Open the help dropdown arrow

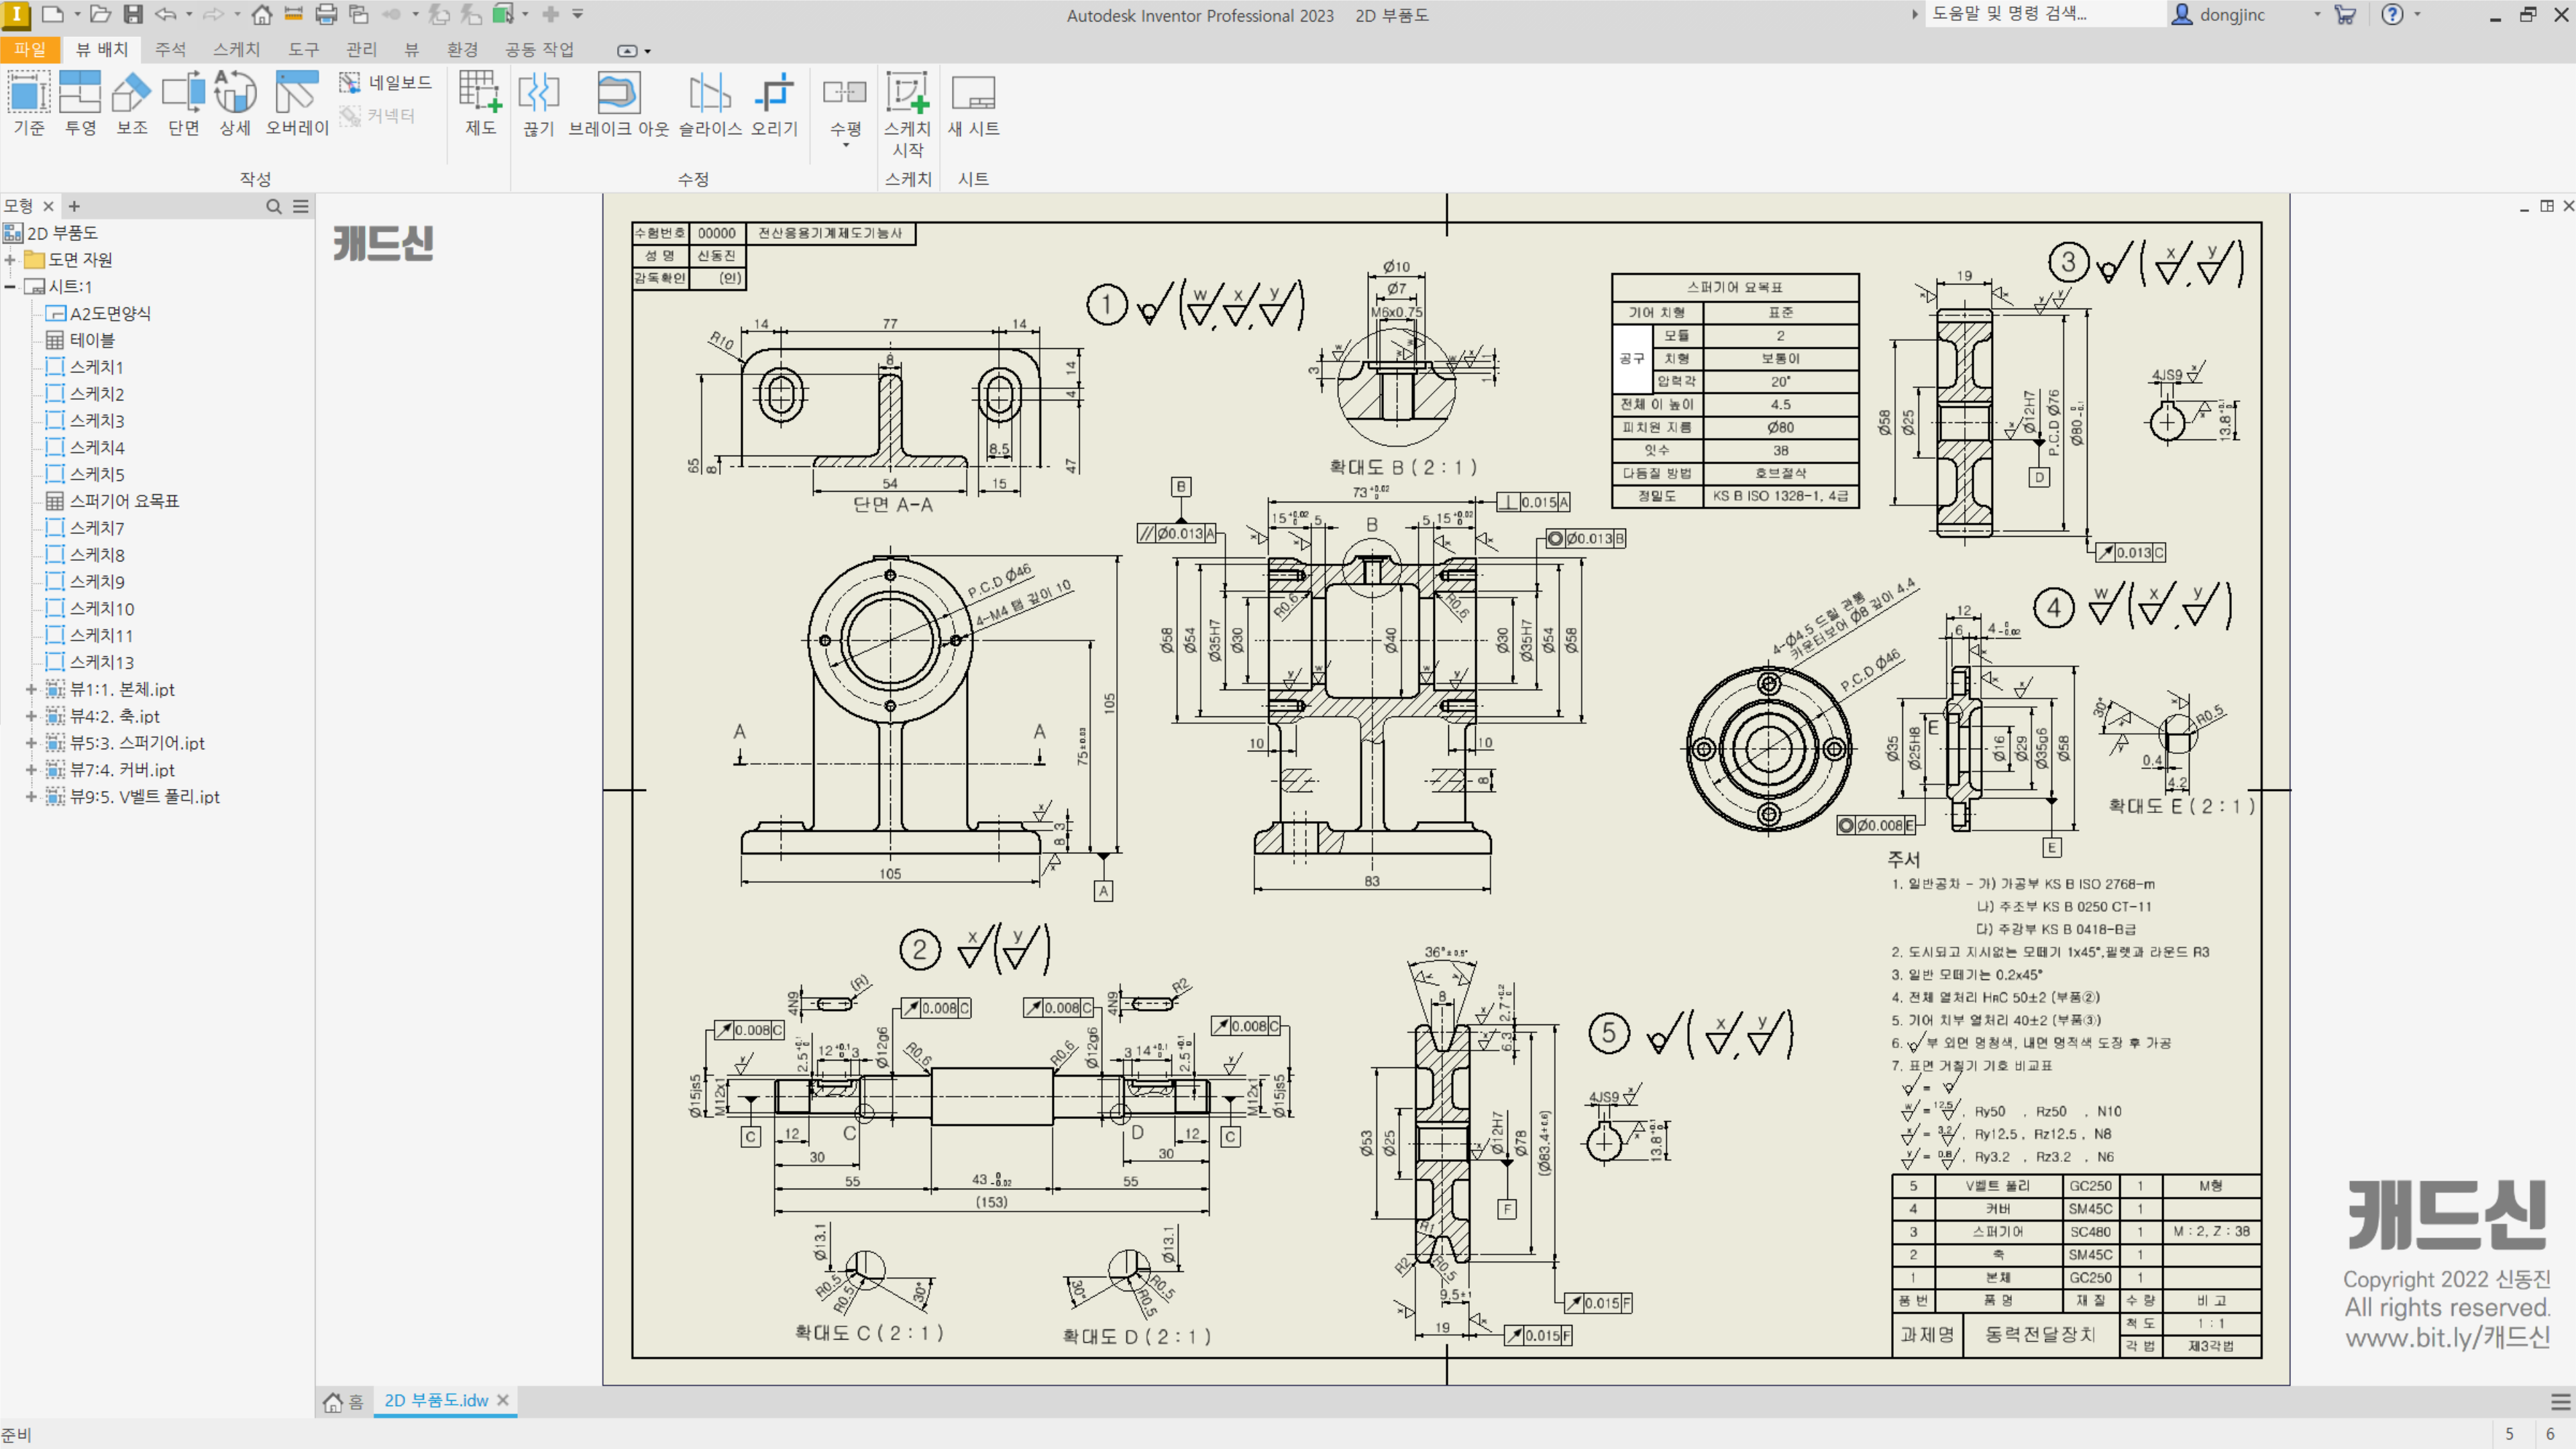click(2417, 14)
